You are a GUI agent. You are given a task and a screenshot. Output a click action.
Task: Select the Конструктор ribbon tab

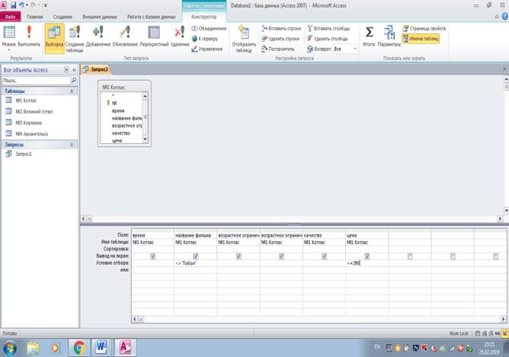204,17
